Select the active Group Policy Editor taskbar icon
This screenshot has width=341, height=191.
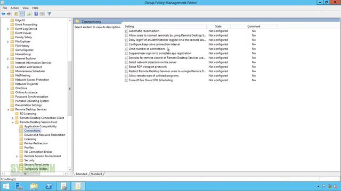[x=78, y=186]
